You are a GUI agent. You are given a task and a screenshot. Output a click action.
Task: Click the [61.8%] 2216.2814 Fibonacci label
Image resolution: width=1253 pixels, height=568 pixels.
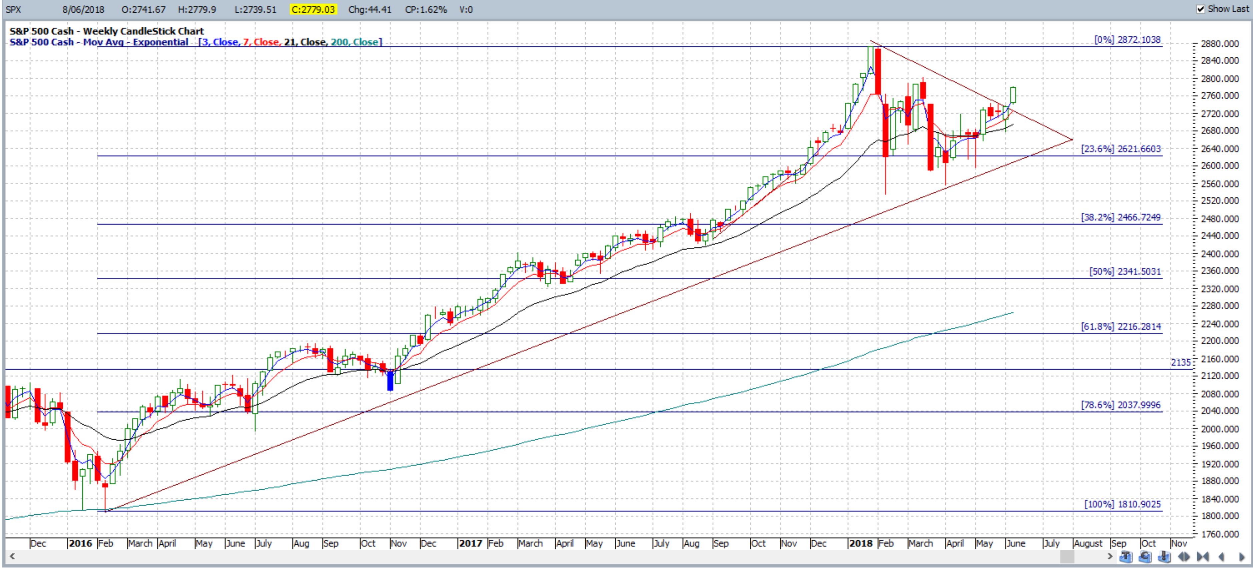(x=1121, y=326)
